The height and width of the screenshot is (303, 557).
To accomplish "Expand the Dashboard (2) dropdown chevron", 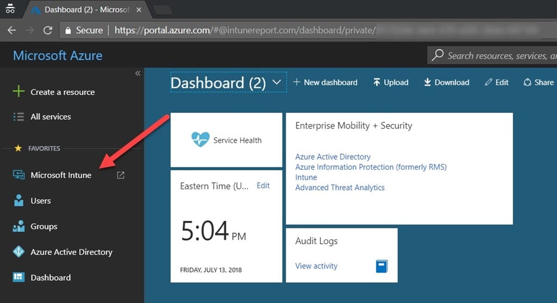I will (276, 83).
